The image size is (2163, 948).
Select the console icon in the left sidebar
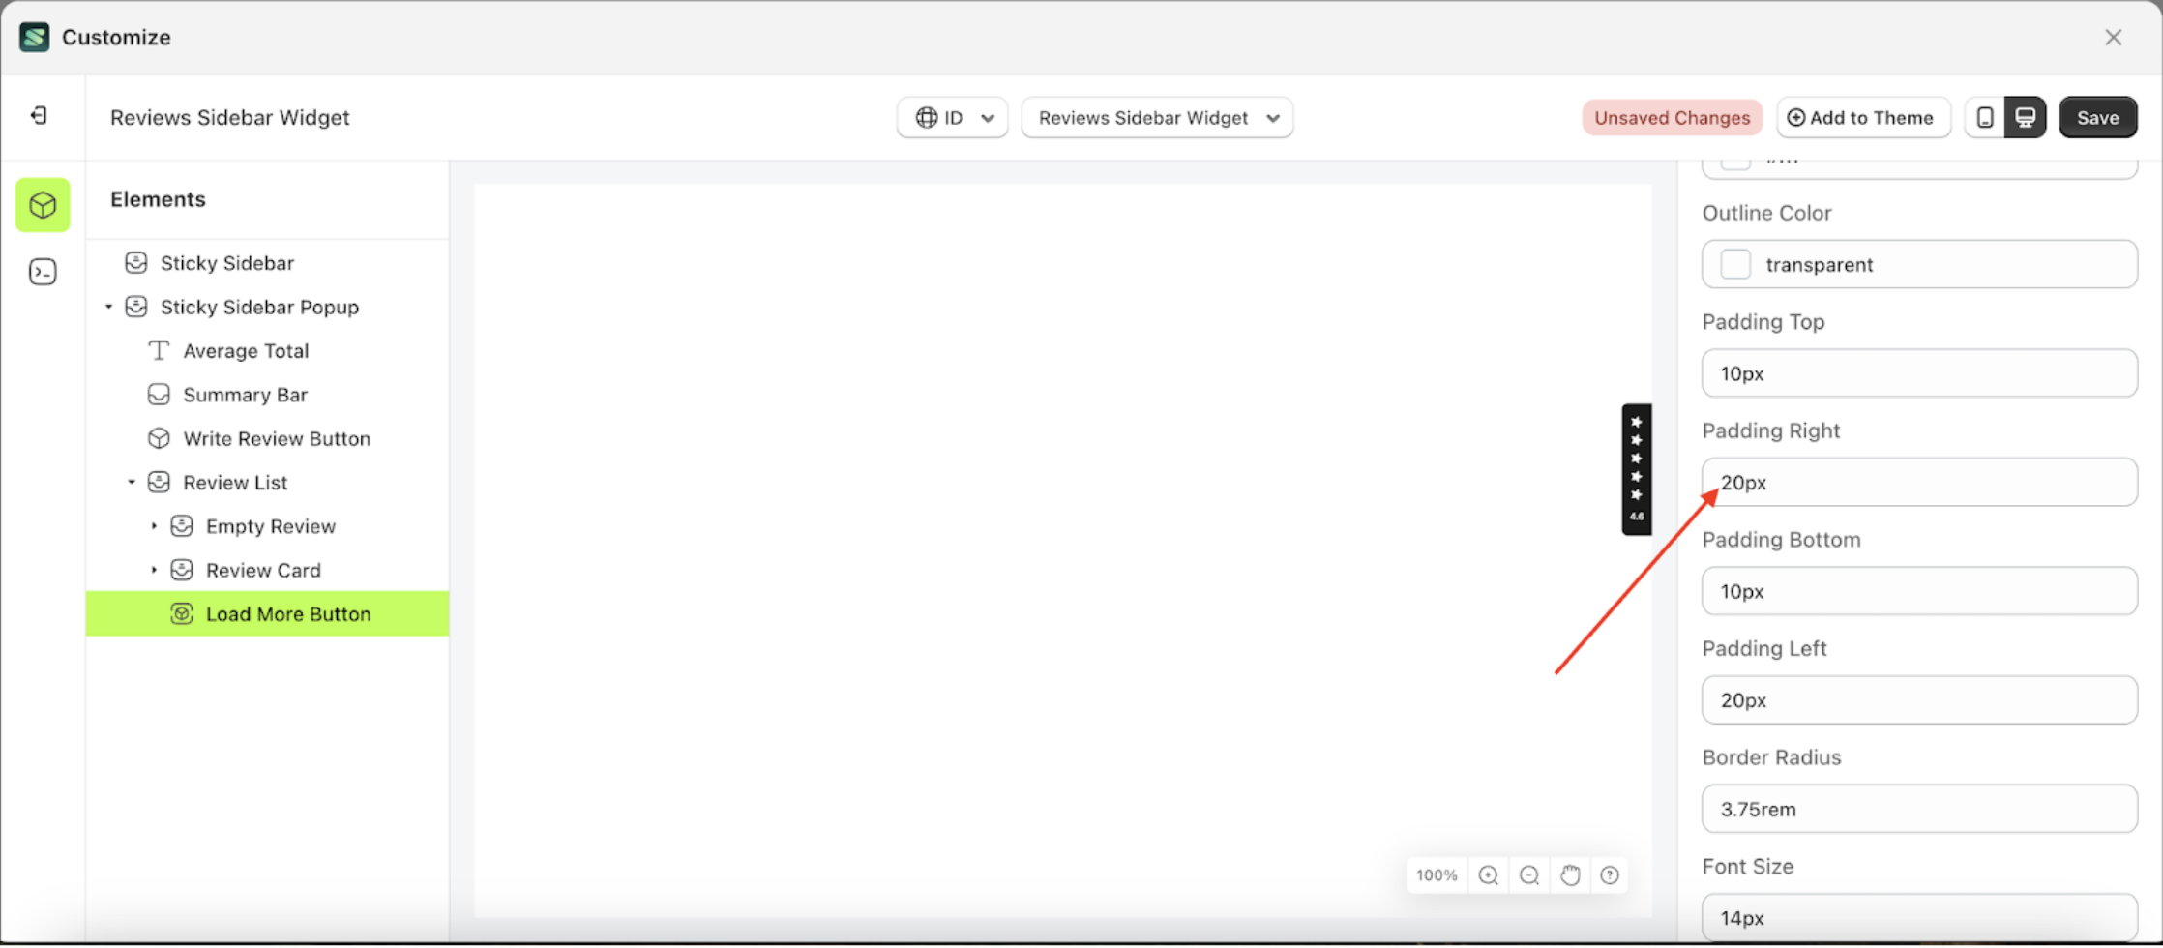[x=43, y=272]
